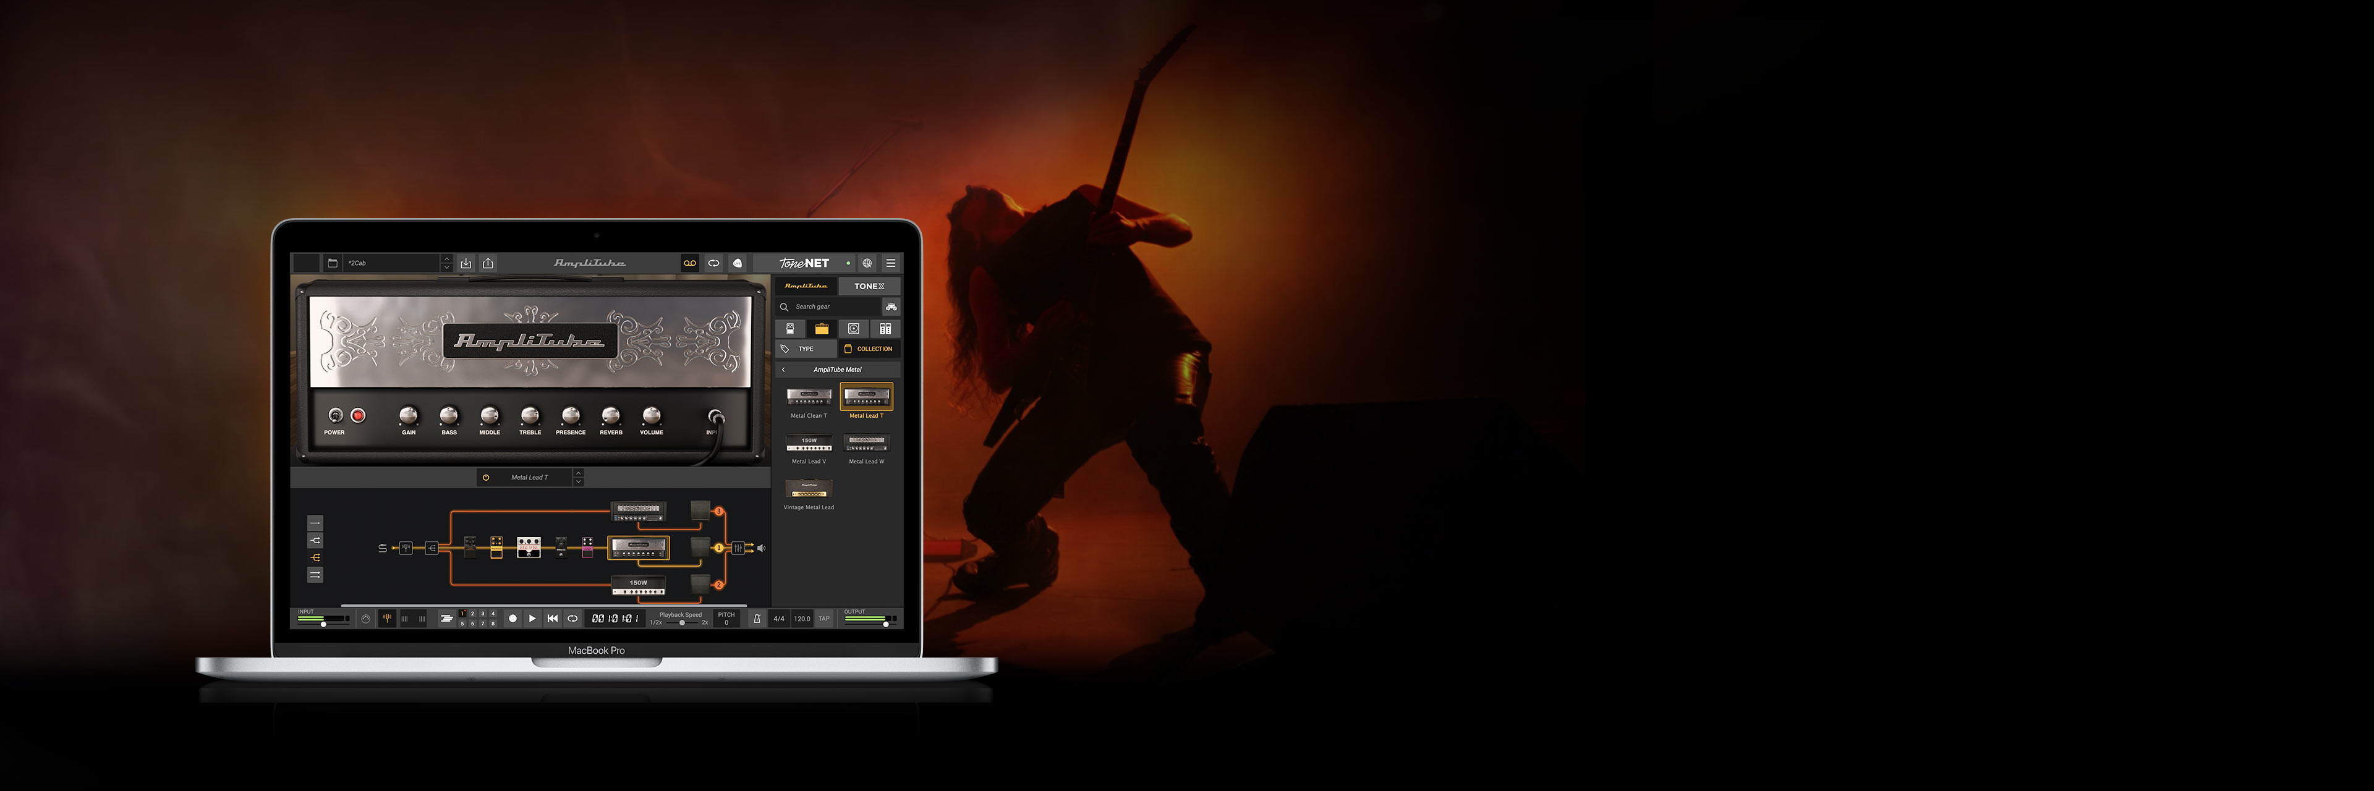This screenshot has width=2374, height=791.
Task: Click the export share icon
Action: click(x=488, y=263)
